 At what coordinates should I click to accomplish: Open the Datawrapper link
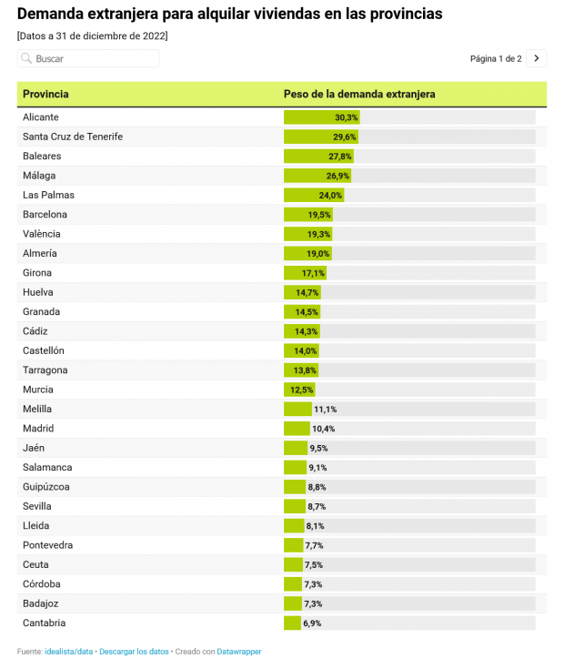pyautogui.click(x=238, y=652)
